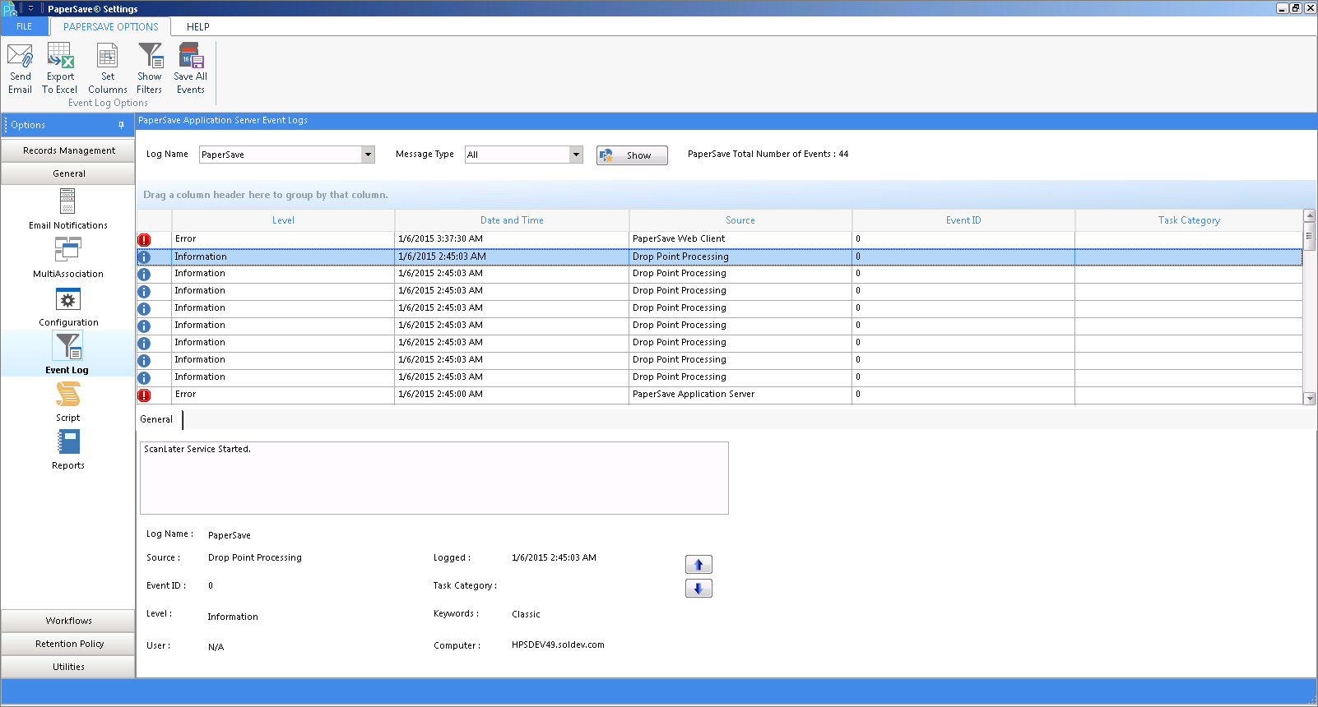Click PaperSave Total Number of Events text
Image resolution: width=1318 pixels, height=707 pixels.
(768, 155)
